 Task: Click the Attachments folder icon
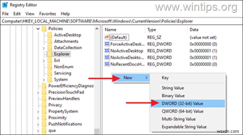[50, 42]
